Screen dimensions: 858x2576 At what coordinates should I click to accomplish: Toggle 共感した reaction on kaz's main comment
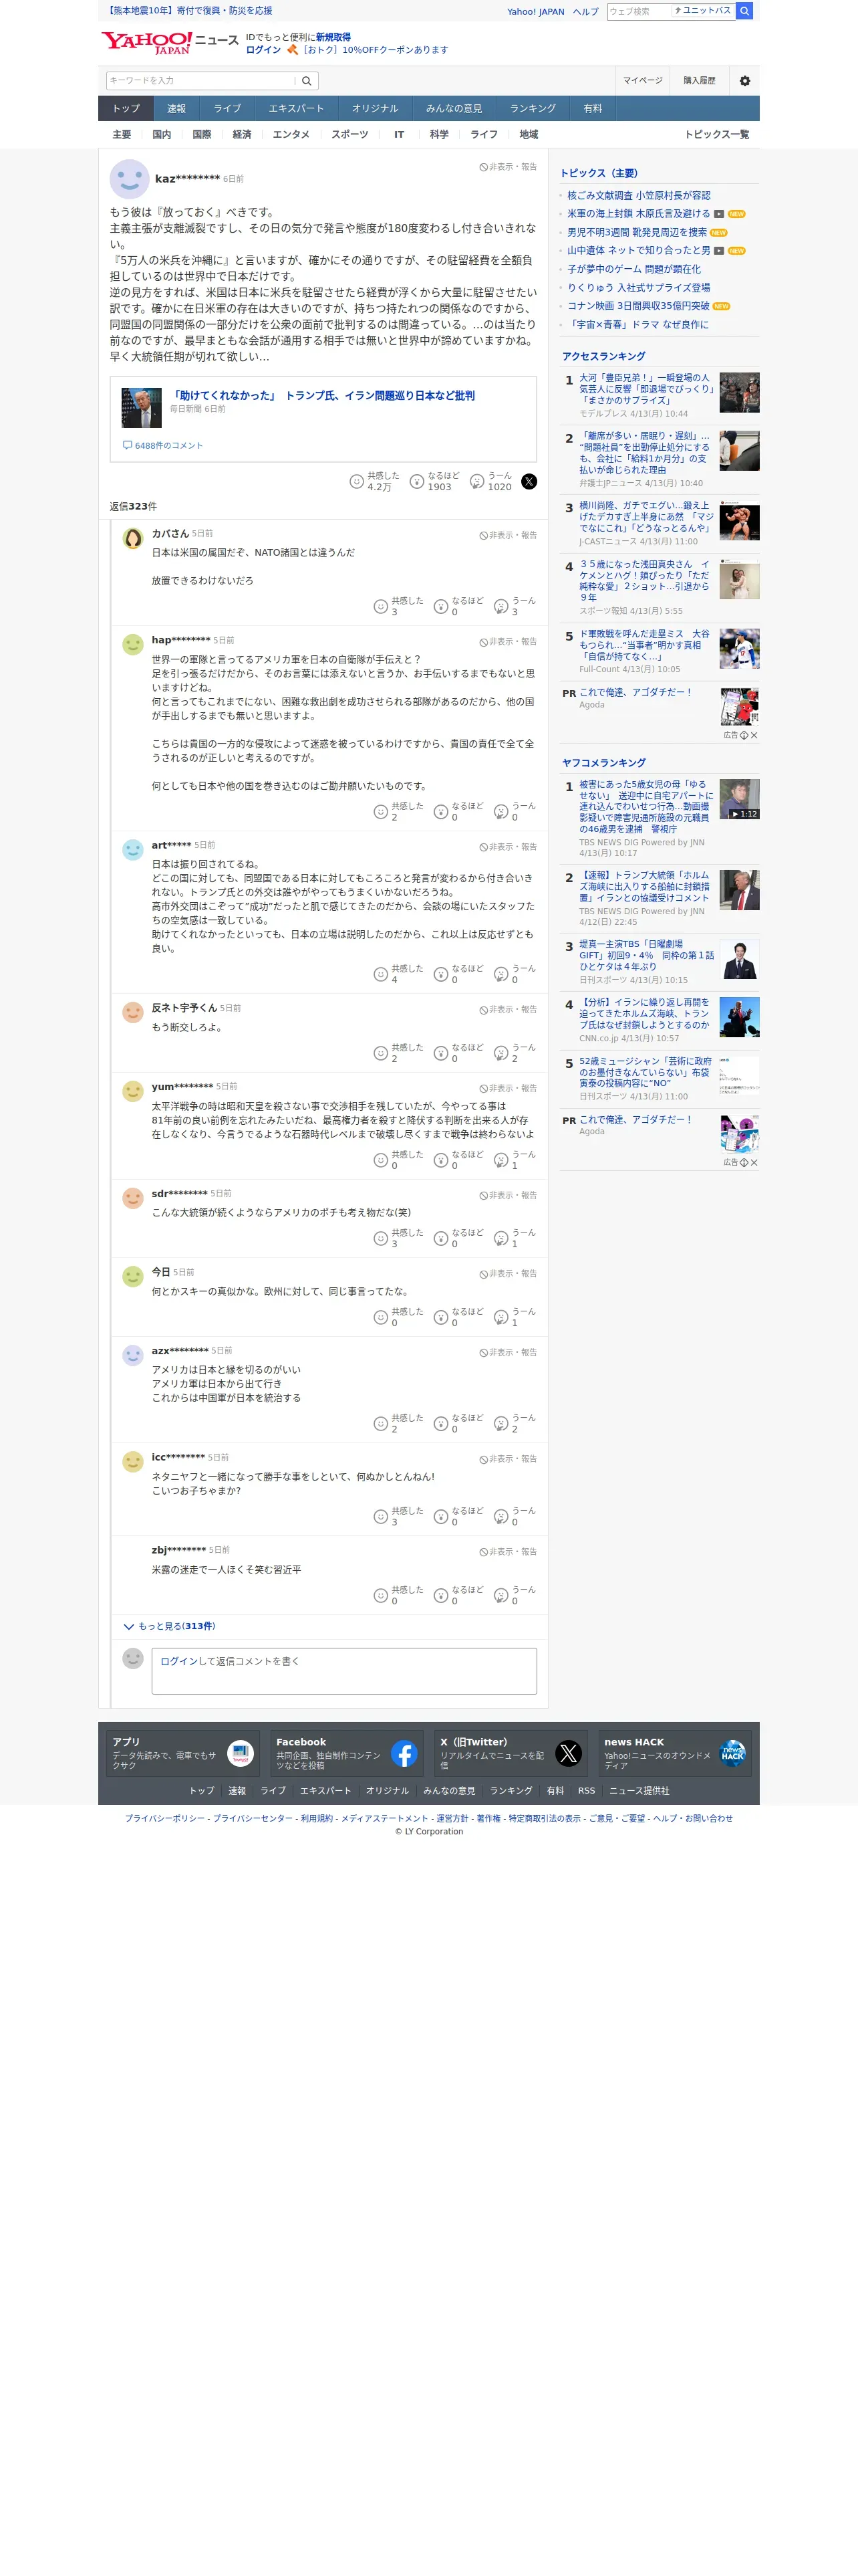pyautogui.click(x=375, y=482)
